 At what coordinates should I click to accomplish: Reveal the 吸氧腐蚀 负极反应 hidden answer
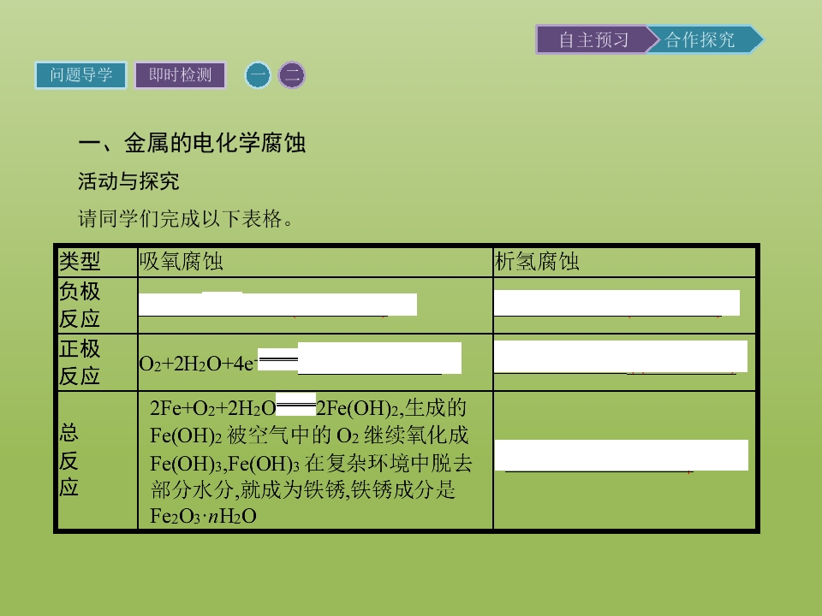click(x=277, y=304)
